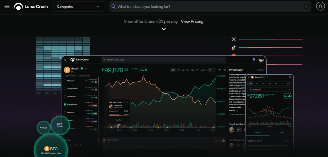This screenshot has width=328, height=157.
Task: Switch to the Activity tab in mobile preview
Action: (x=258, y=132)
